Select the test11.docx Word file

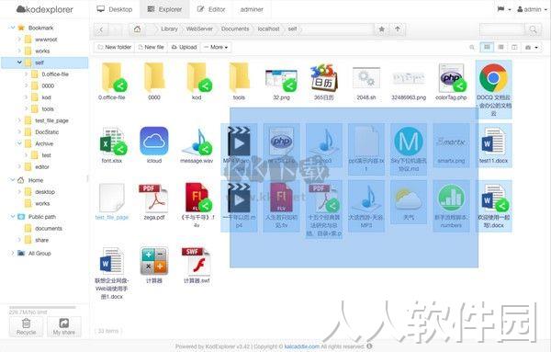493,141
